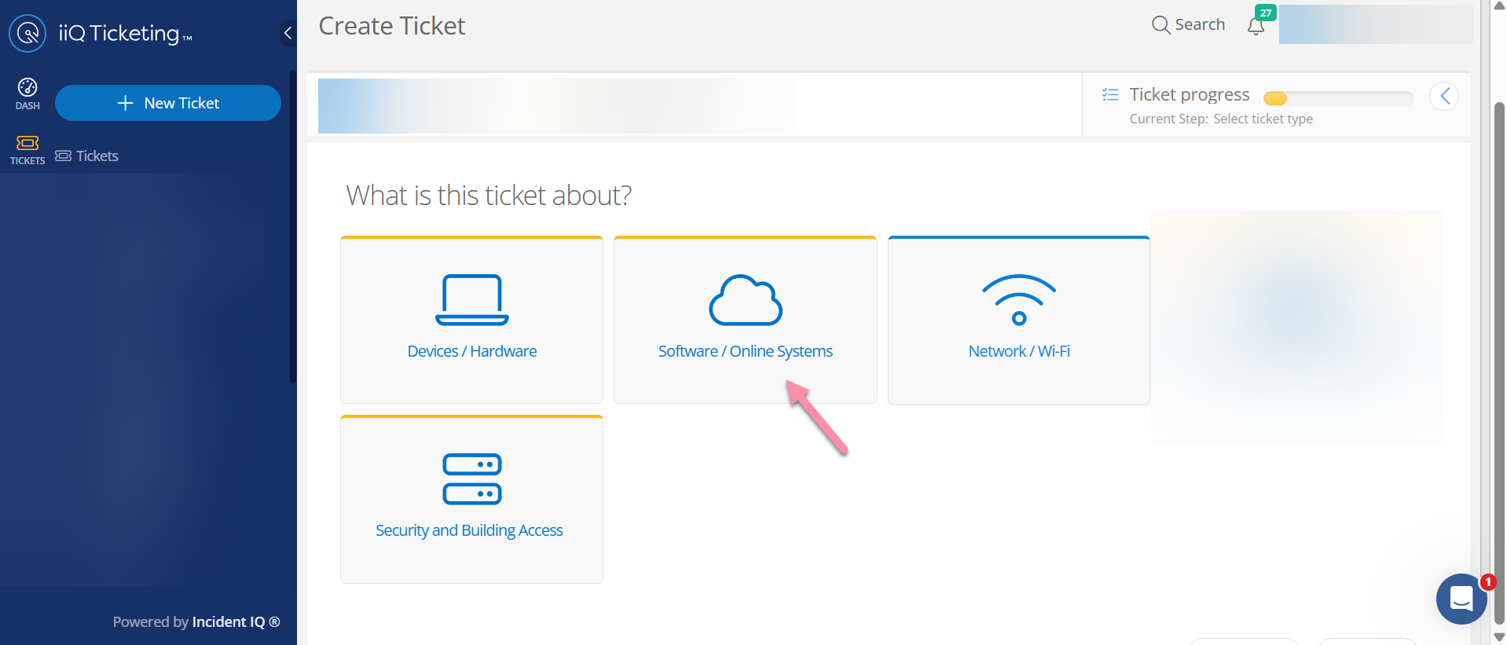Click the iiQ Ticketing logo icon
The width and height of the screenshot is (1507, 645).
tap(27, 33)
